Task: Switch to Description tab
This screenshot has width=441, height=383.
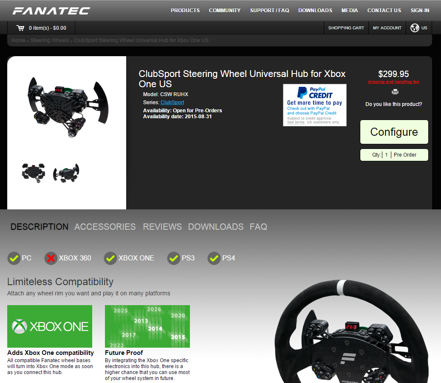Action: 40,227
